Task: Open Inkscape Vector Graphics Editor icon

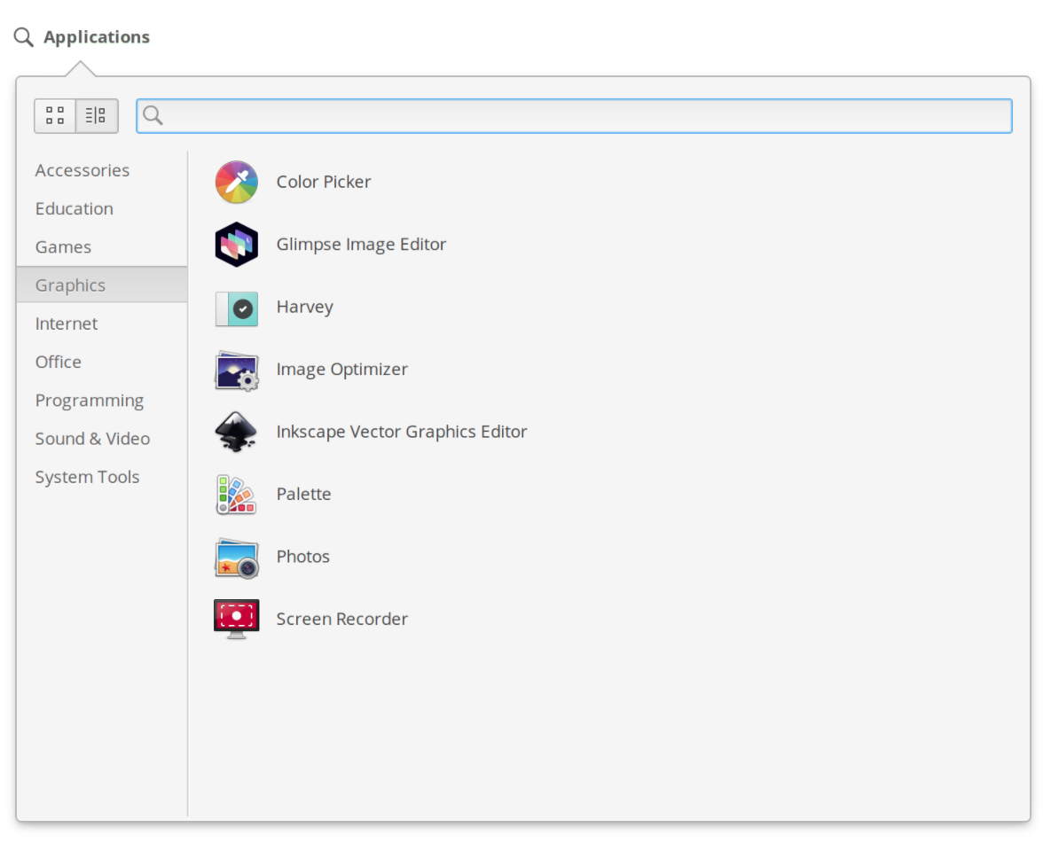Action: (237, 433)
